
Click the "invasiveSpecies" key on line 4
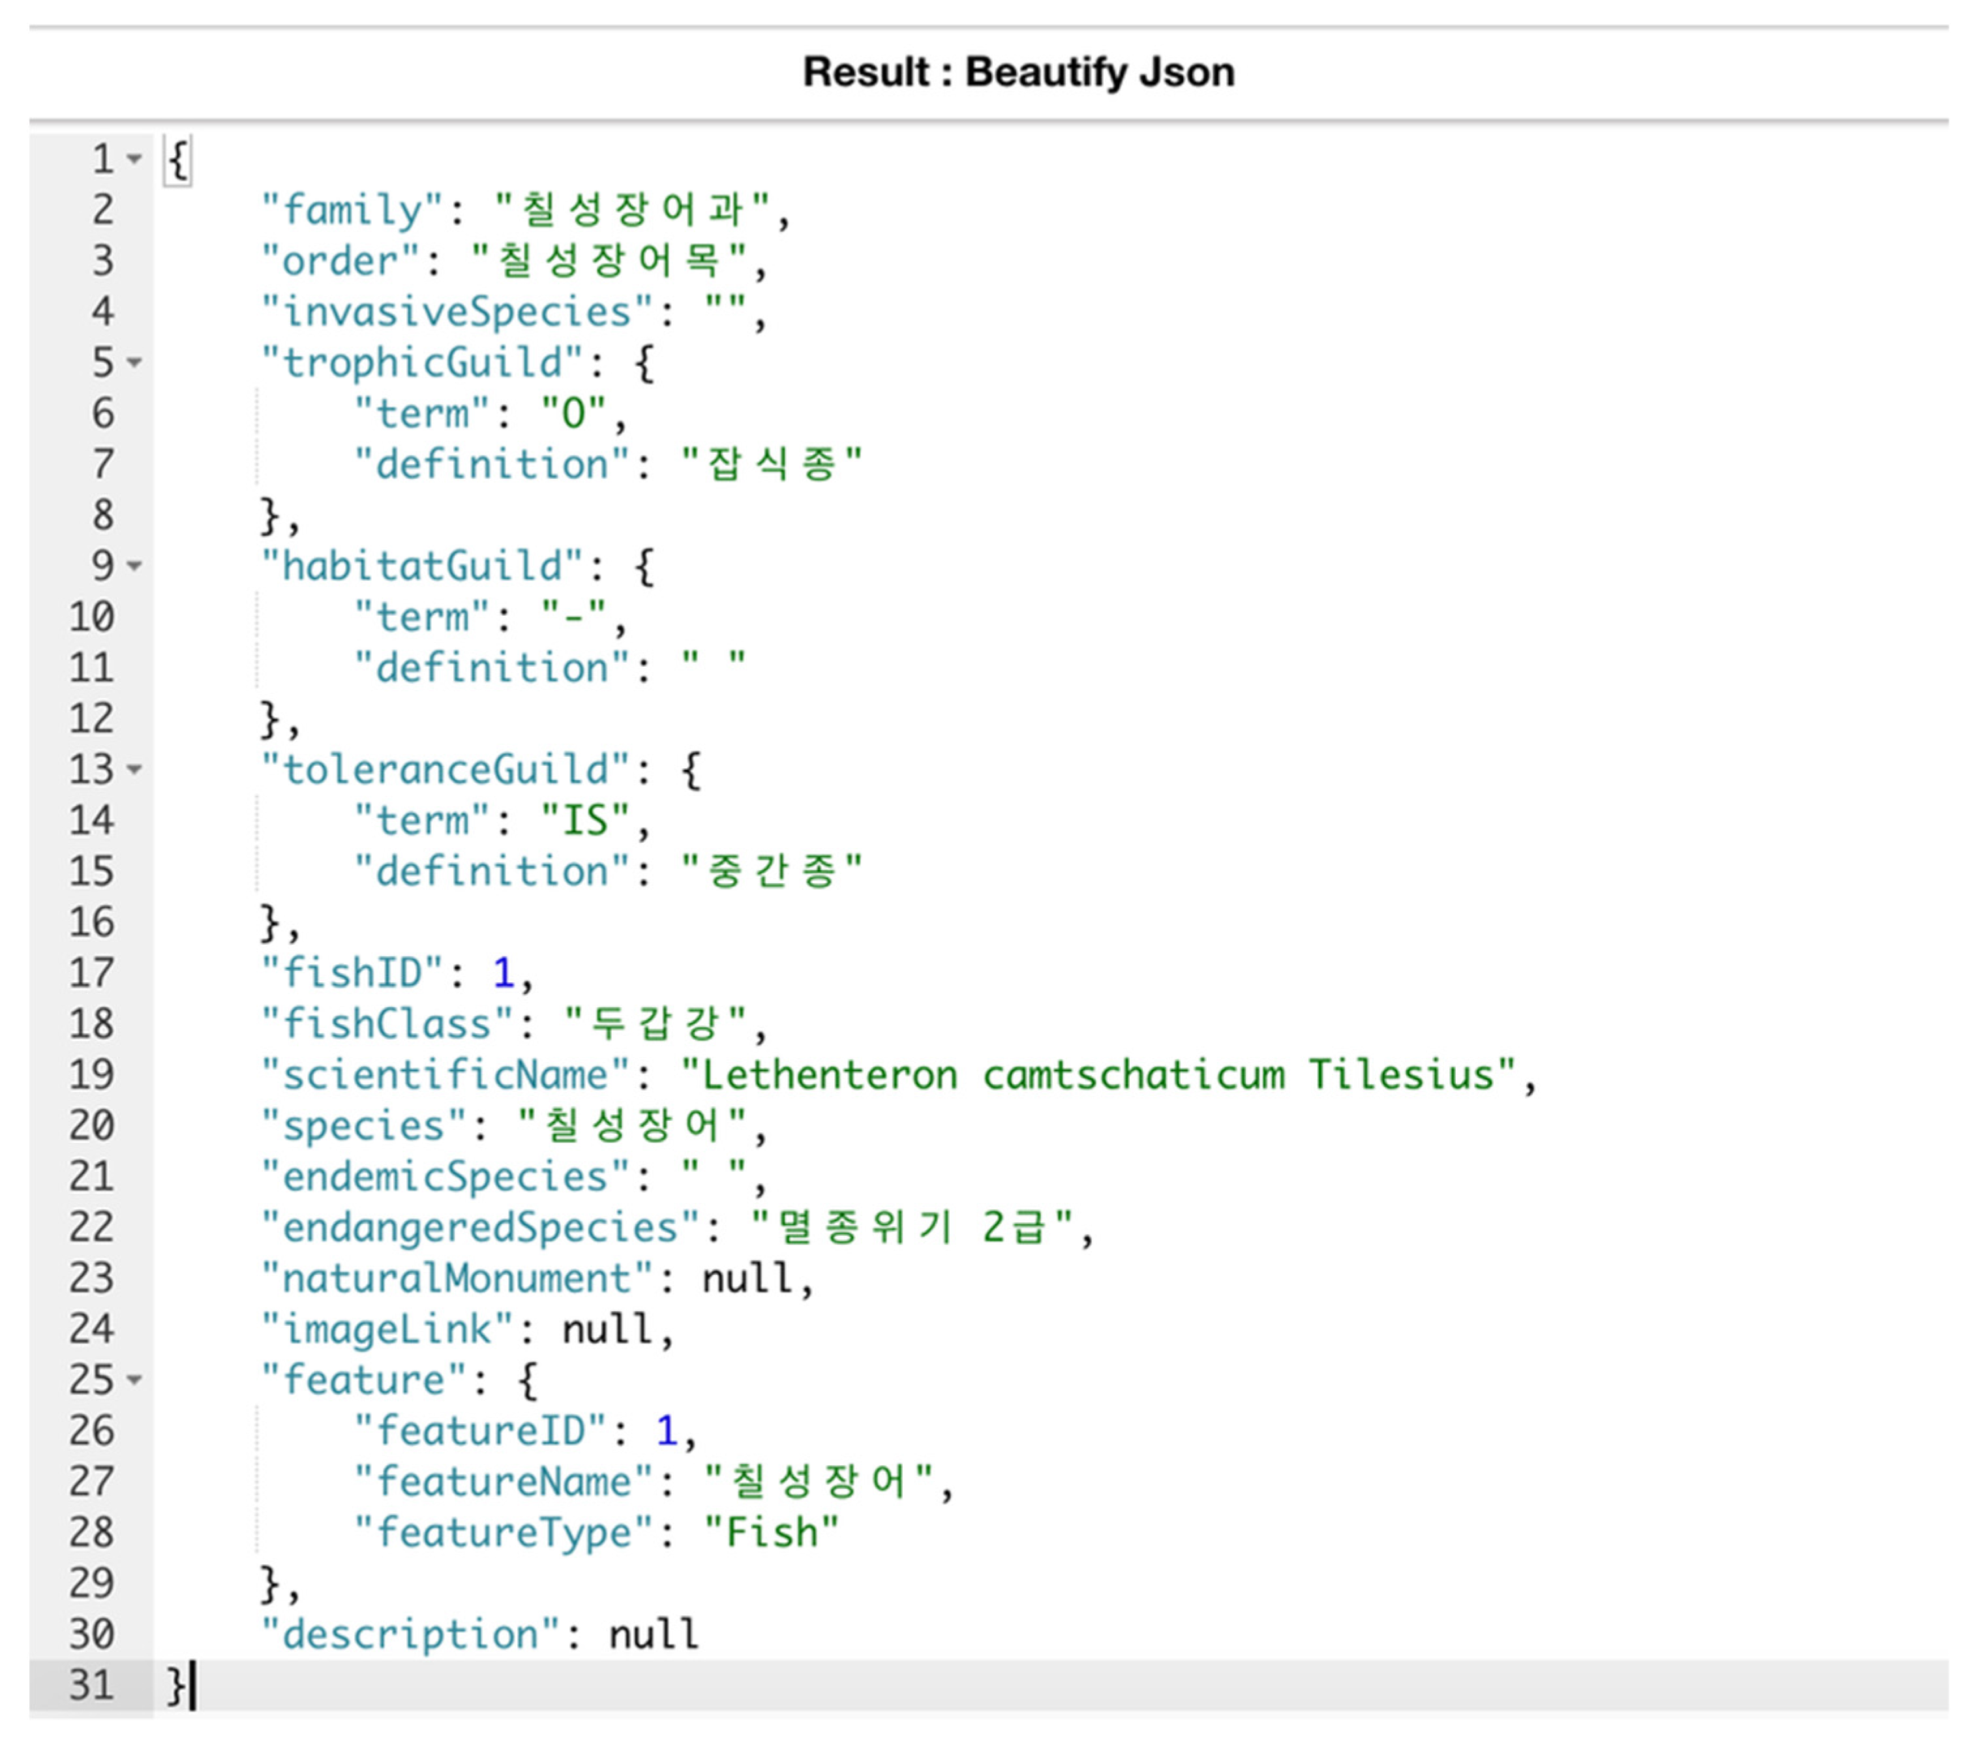click(x=457, y=312)
